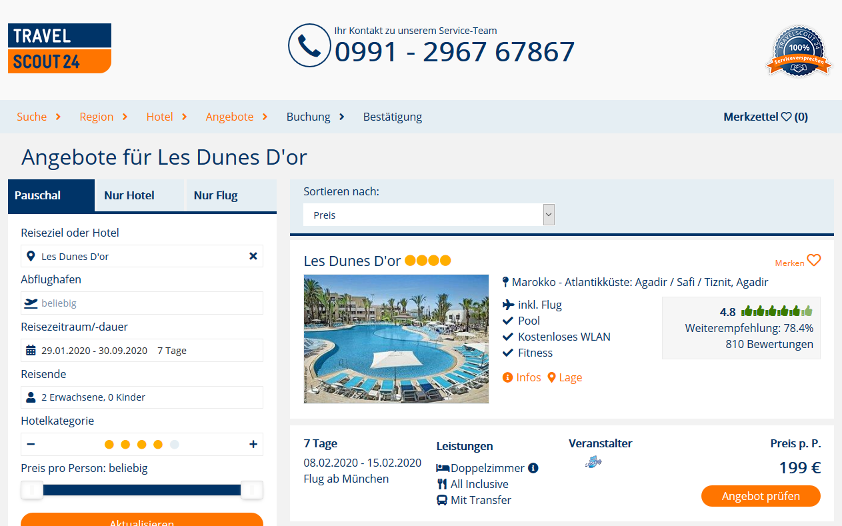
Task: Click the Reiseziel oder Hotel input field
Action: point(142,256)
